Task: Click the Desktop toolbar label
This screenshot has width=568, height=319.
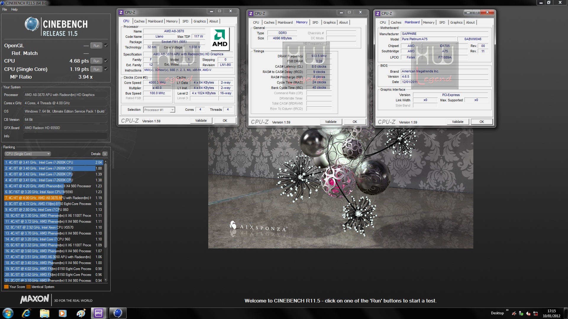Action: (x=497, y=313)
